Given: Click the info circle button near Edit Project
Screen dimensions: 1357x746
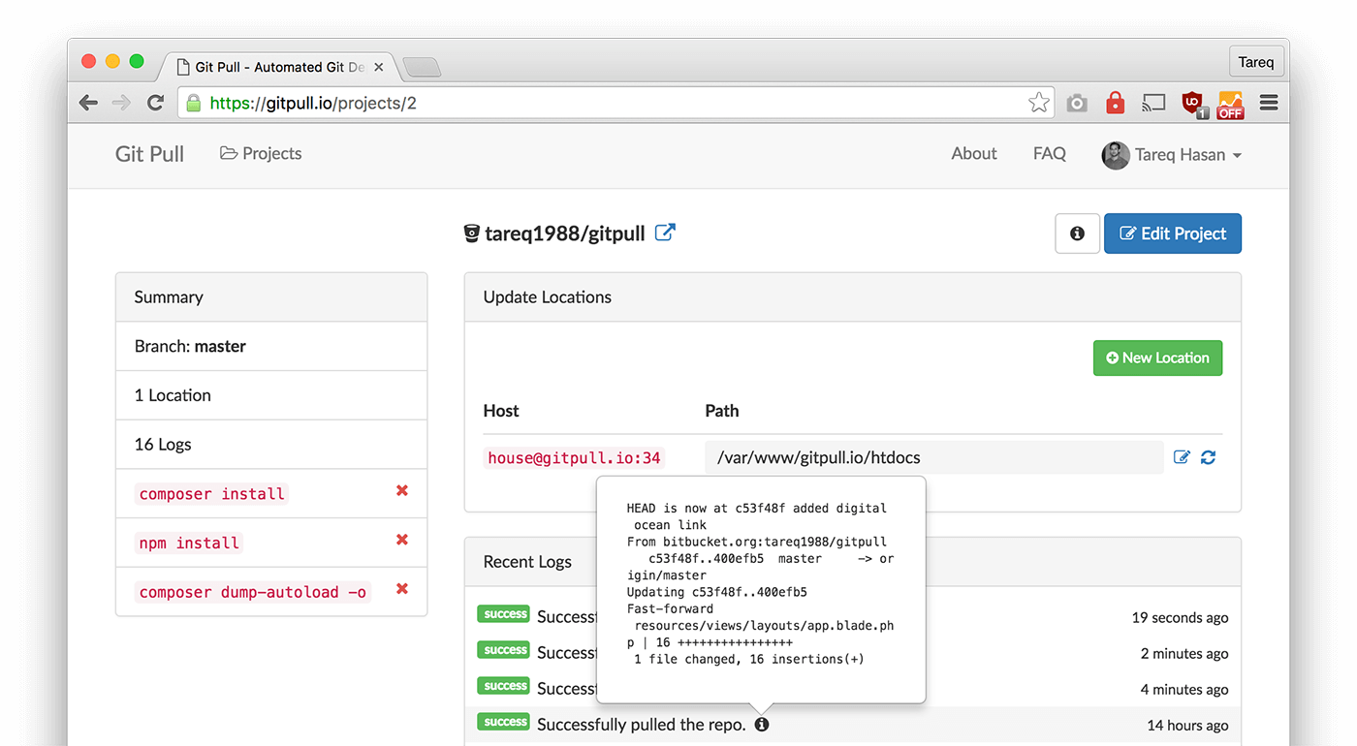Looking at the screenshot, I should tap(1077, 233).
